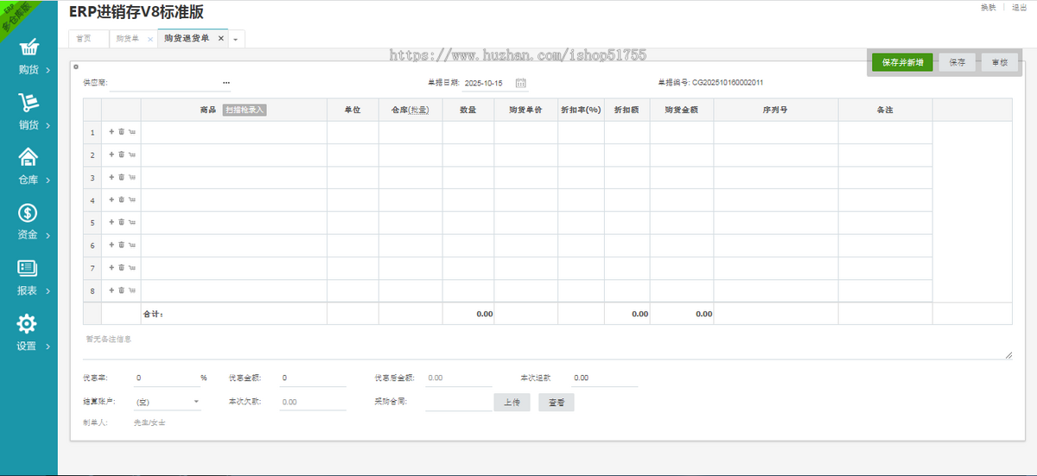1037x476 pixels.
Task: Add a line with row 7 plus icon
Action: click(111, 268)
